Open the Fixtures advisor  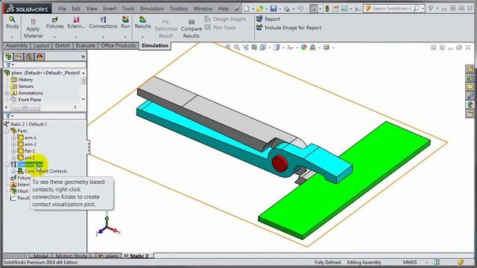(54, 23)
